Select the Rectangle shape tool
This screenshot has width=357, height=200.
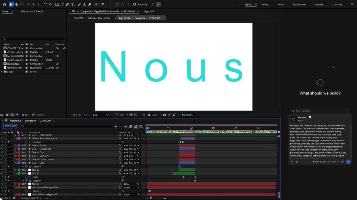click(x=57, y=4)
